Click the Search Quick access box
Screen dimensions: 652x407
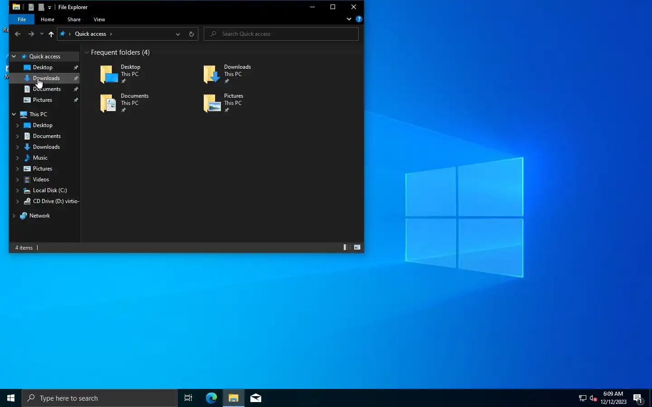281,34
